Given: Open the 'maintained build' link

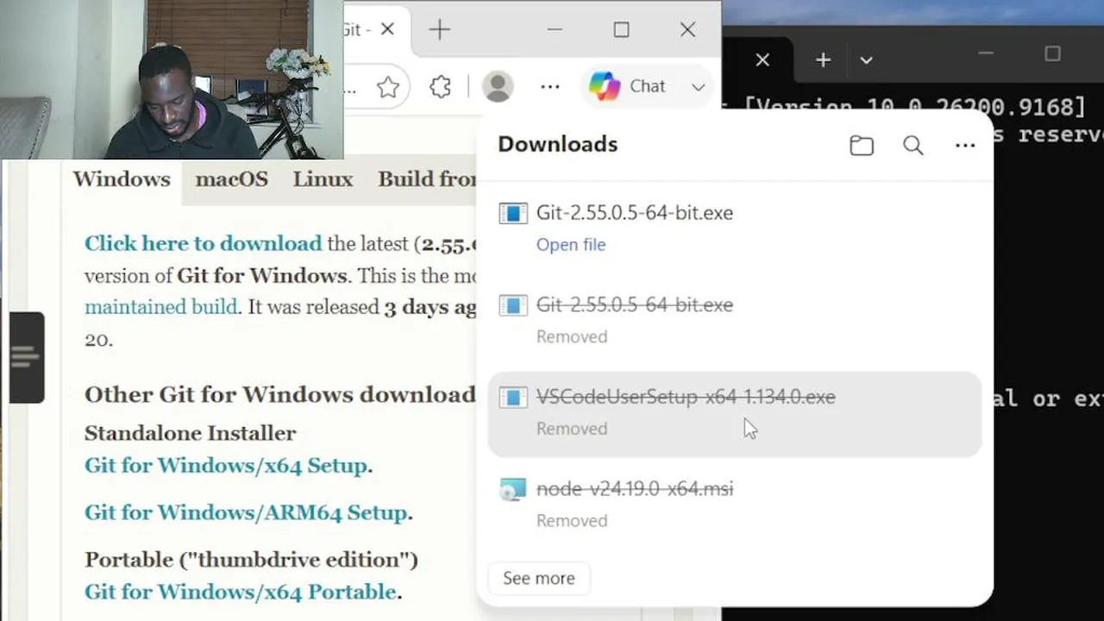Looking at the screenshot, I should click(160, 307).
